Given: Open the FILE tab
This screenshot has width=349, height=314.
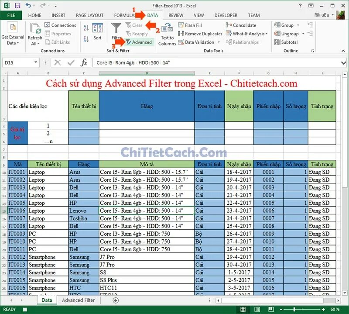Looking at the screenshot, I should click(11, 15).
